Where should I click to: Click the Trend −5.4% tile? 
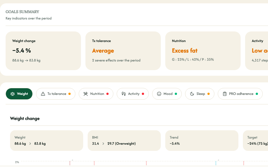point(202,141)
